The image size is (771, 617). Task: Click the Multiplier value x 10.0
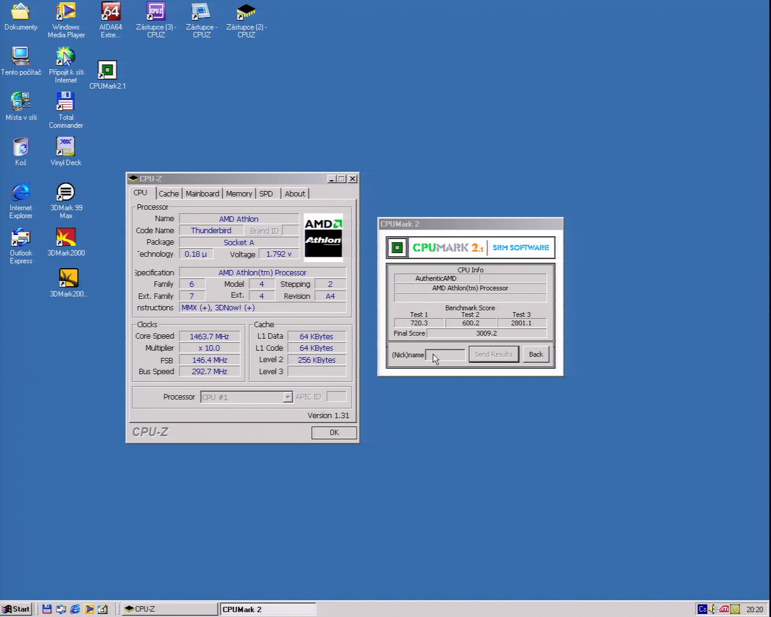pos(210,348)
